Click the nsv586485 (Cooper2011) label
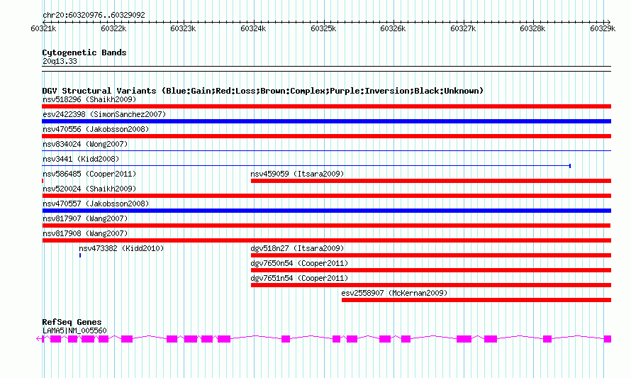631x378 pixels. click(x=89, y=174)
